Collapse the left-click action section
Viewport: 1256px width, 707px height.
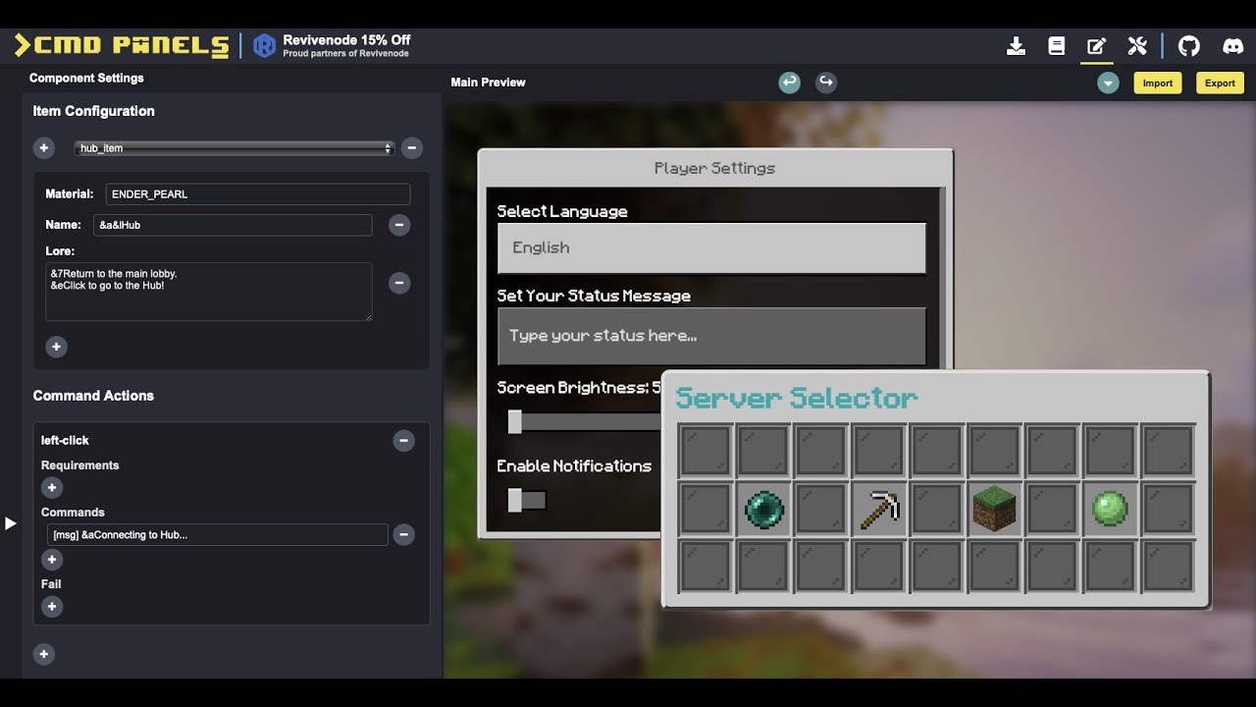pyautogui.click(x=403, y=441)
